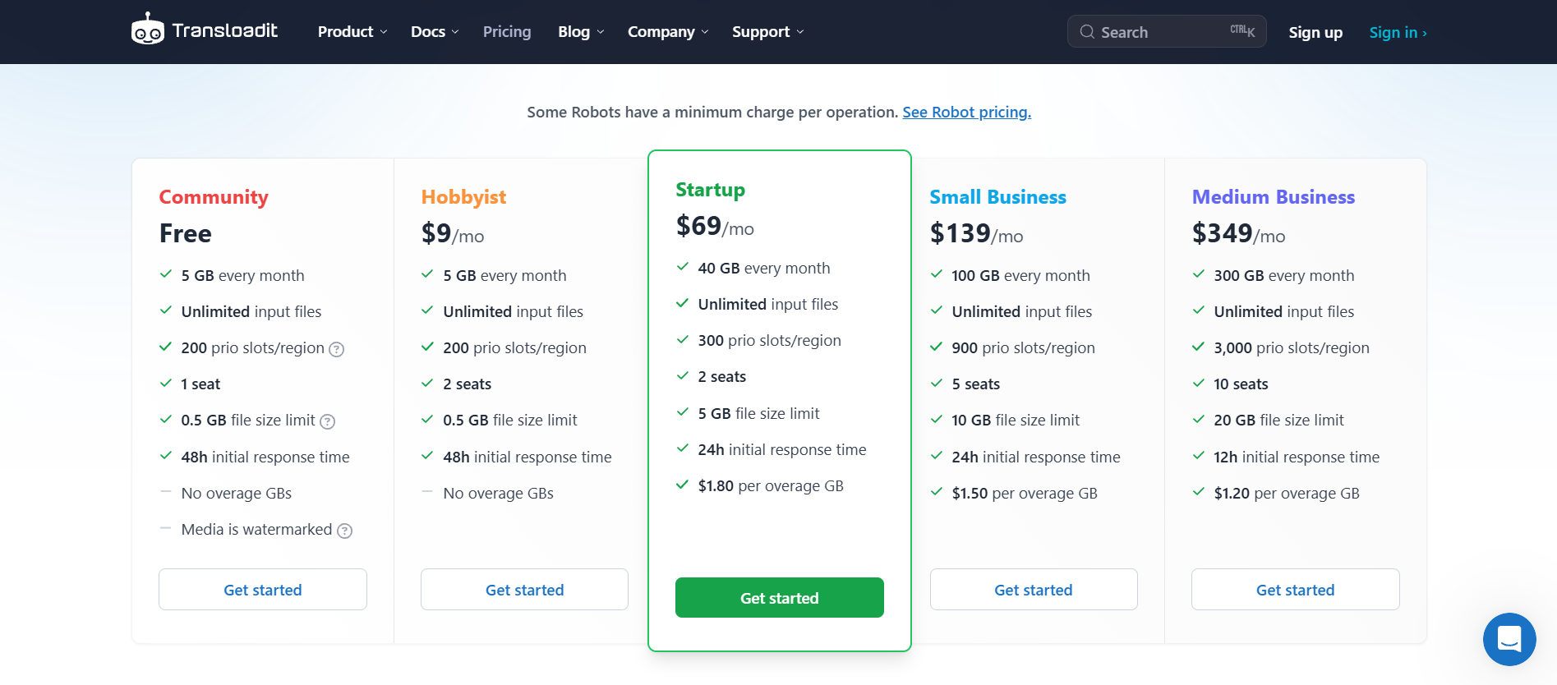Image resolution: width=1557 pixels, height=685 pixels.
Task: Click '24h initial response time' in Startup
Action: 782,450
